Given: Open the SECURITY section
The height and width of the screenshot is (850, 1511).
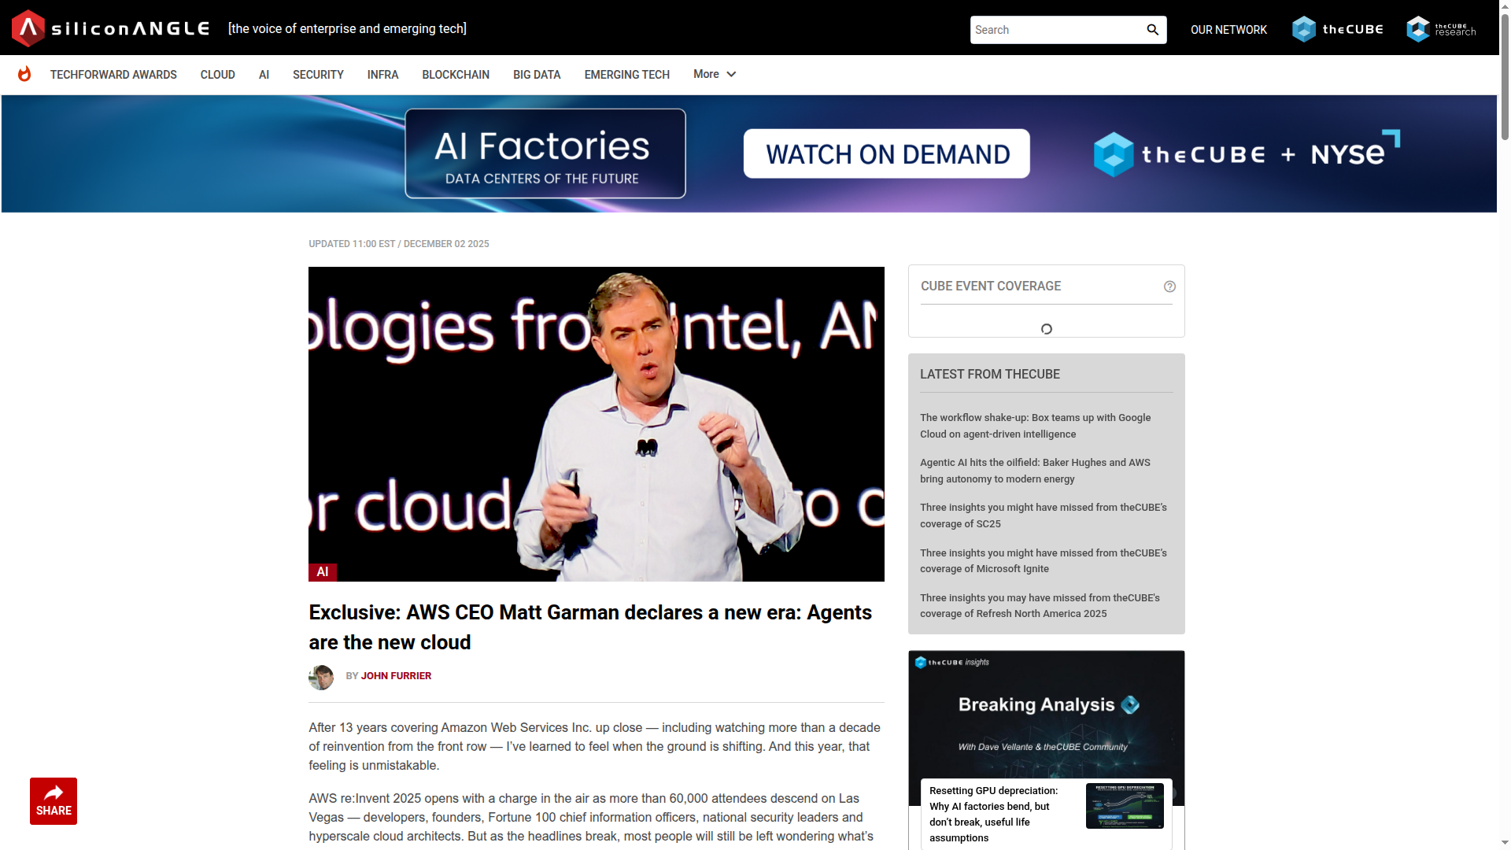Looking at the screenshot, I should (x=318, y=75).
